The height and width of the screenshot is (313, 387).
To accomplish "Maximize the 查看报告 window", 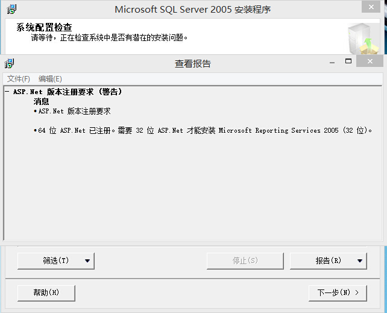I will (348, 62).
